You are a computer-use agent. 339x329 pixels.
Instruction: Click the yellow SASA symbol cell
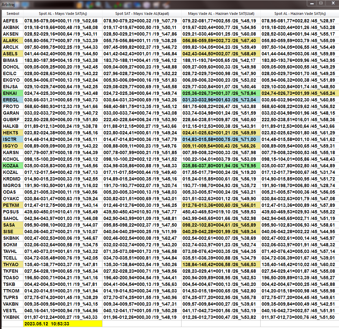pos(13,225)
